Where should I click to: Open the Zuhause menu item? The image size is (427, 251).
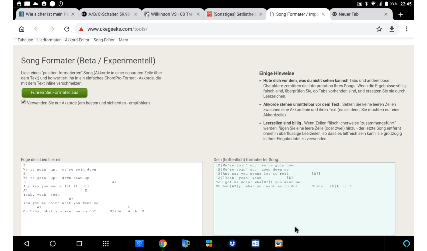click(25, 40)
